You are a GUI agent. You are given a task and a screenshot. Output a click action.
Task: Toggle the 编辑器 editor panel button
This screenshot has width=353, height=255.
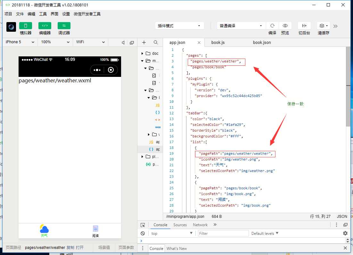pos(45,26)
